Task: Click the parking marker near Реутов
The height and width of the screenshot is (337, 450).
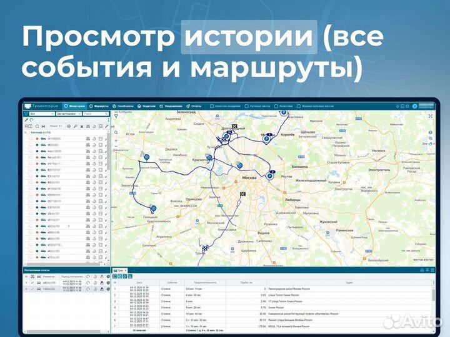Action: tap(269, 175)
